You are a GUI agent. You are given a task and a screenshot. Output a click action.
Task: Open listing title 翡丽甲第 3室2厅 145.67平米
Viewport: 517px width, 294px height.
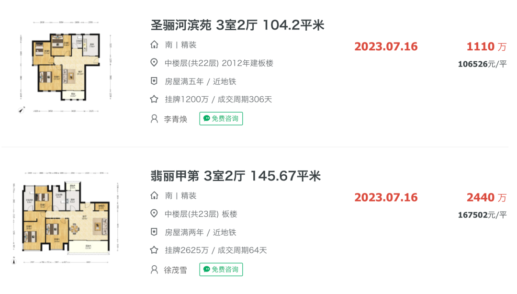point(236,176)
